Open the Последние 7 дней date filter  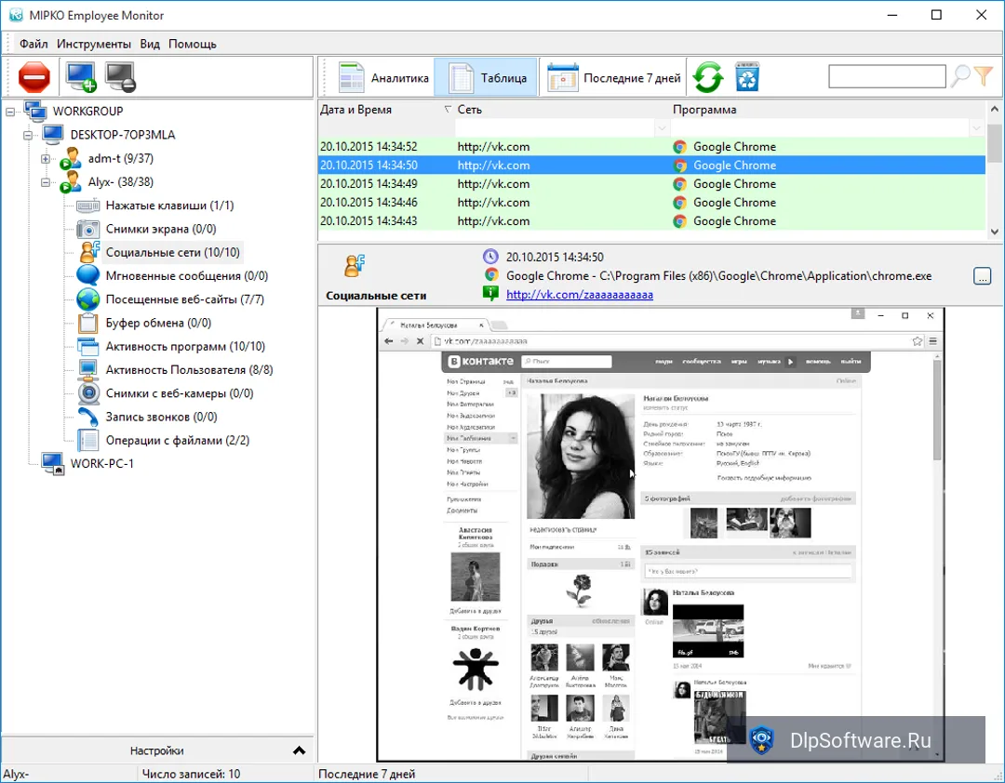613,77
